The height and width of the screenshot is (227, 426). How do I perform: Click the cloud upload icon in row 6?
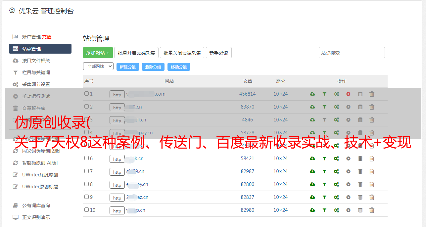312,159
